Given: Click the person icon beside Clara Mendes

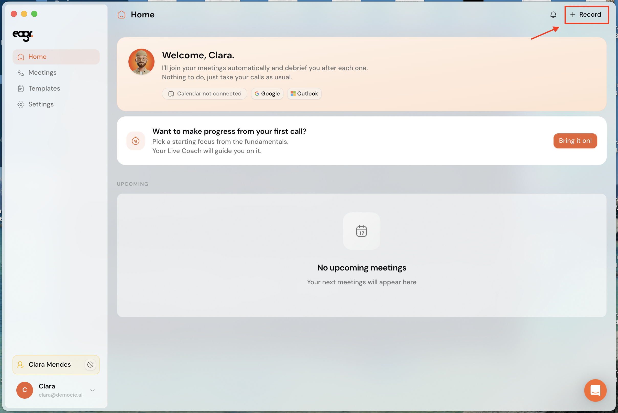Looking at the screenshot, I should (x=20, y=365).
